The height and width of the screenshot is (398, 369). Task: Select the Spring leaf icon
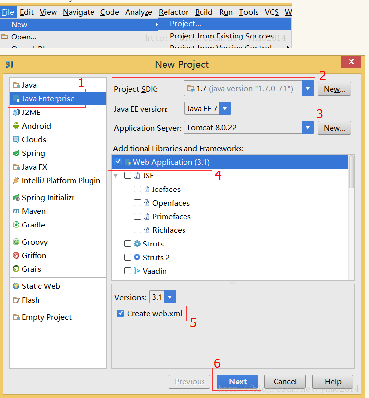point(16,153)
